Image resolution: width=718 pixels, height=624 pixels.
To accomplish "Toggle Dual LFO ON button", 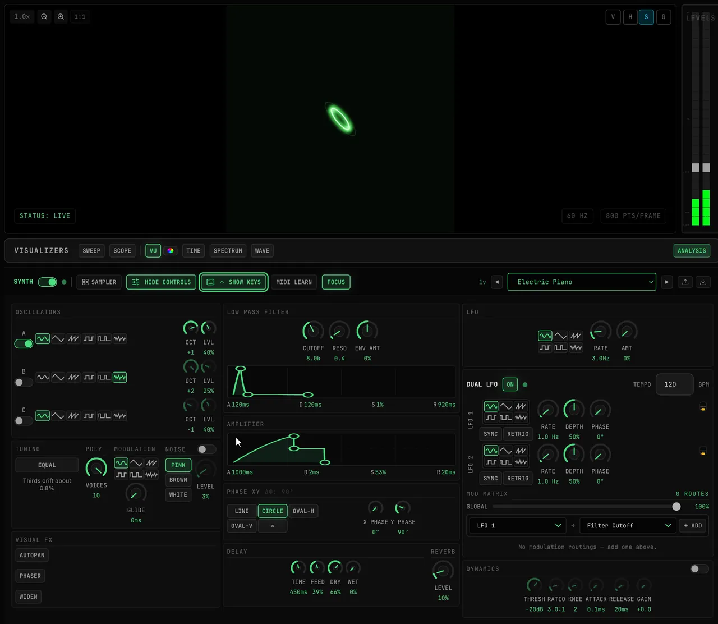I will (x=510, y=384).
